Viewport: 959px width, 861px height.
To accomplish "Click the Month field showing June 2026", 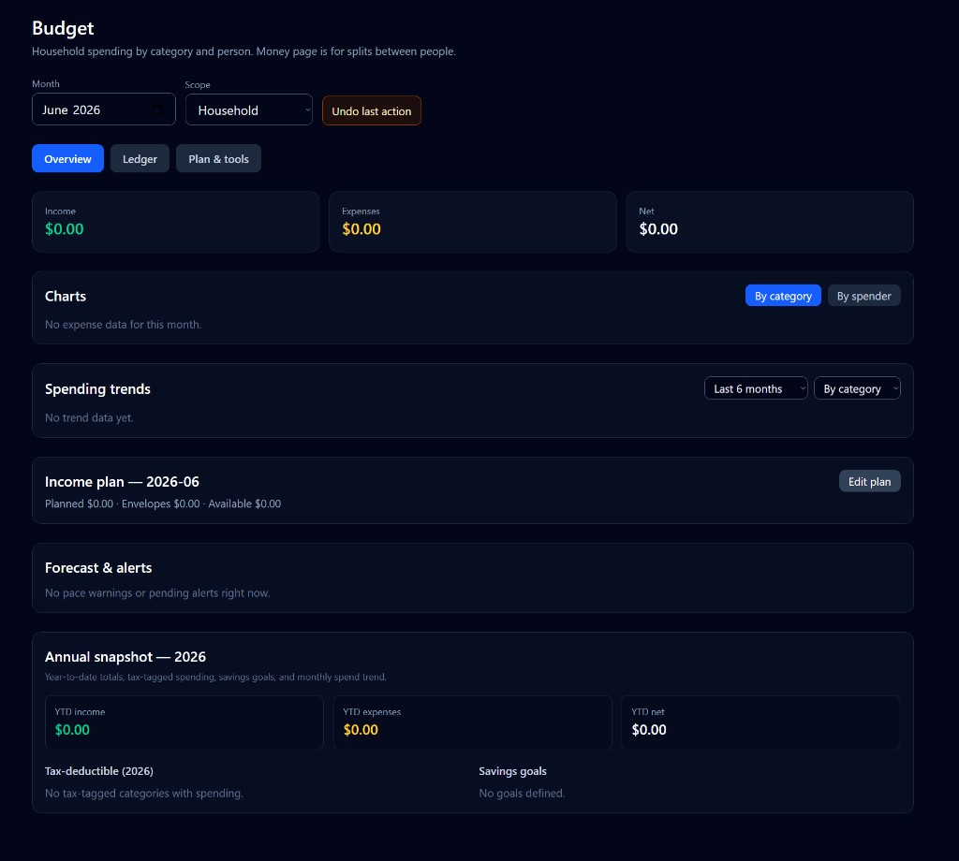I will pyautogui.click(x=103, y=109).
